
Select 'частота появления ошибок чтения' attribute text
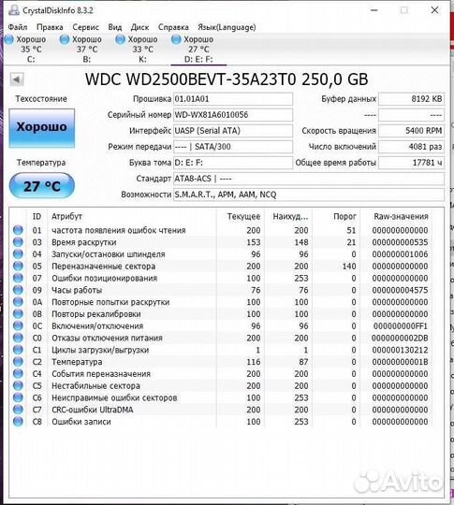pyautogui.click(x=119, y=230)
